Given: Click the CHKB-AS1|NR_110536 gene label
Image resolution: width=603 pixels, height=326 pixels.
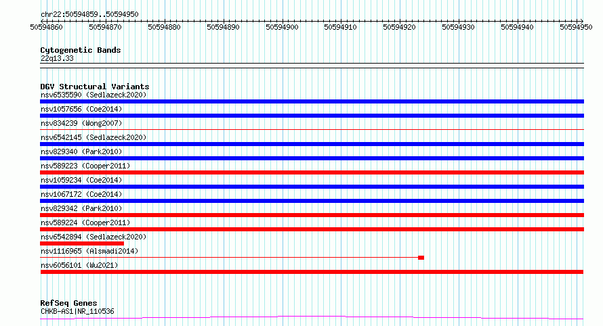Looking at the screenshot, I should pyautogui.click(x=77, y=311).
